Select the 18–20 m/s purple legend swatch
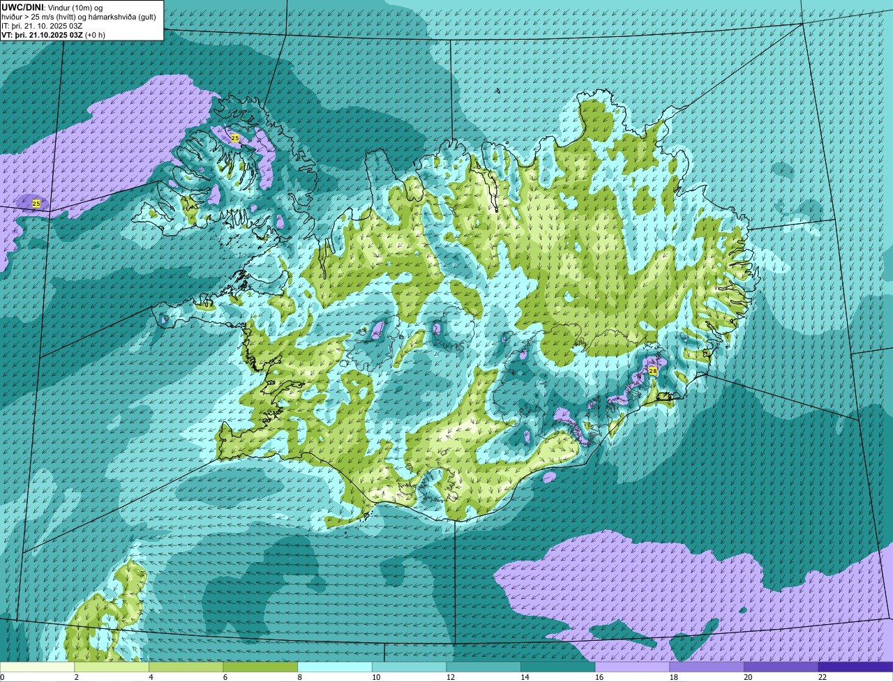 [x=707, y=667]
